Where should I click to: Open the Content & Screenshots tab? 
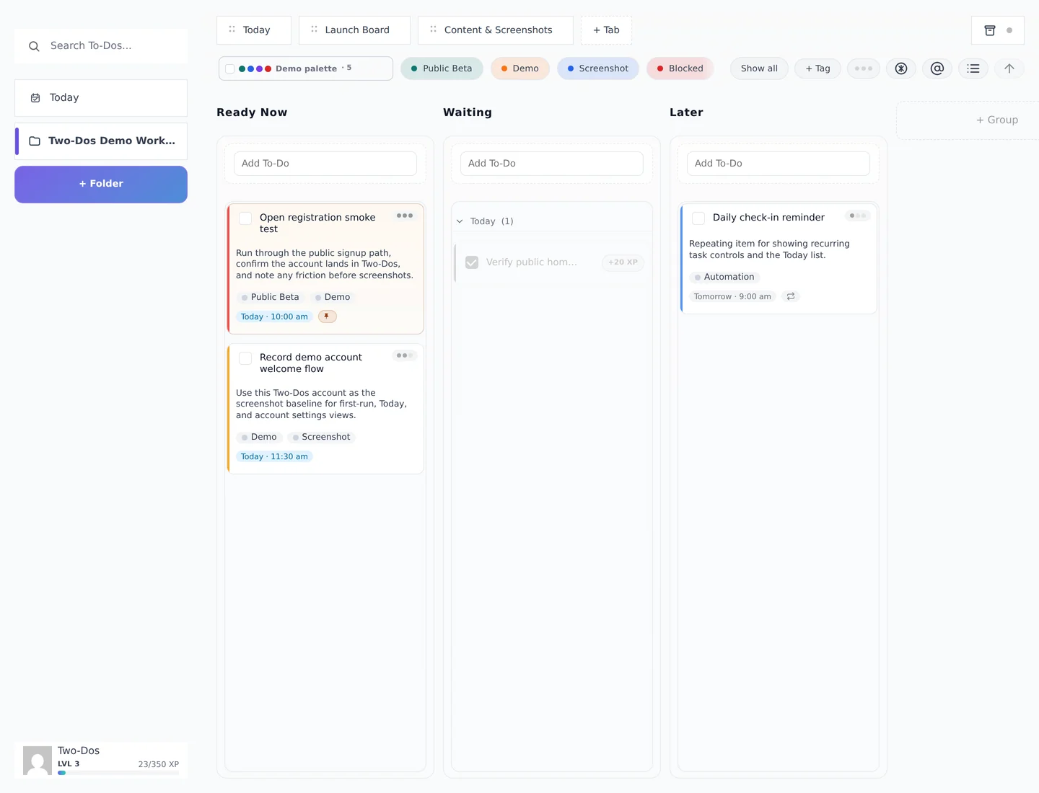coord(495,30)
